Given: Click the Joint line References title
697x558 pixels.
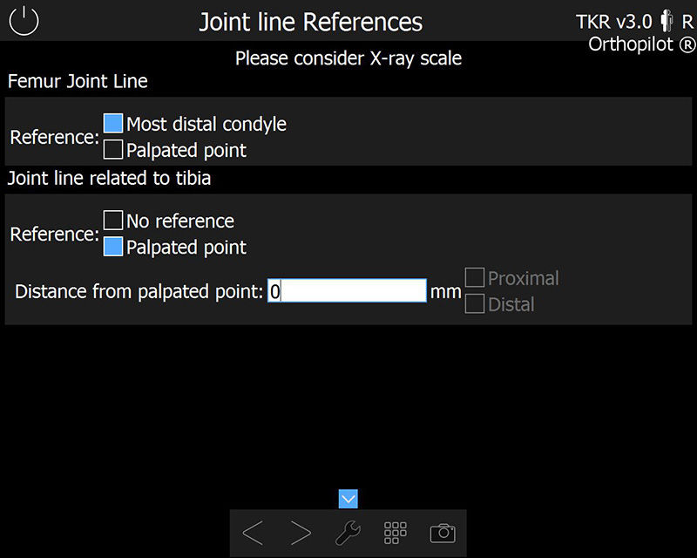Looking at the screenshot, I should [x=311, y=21].
